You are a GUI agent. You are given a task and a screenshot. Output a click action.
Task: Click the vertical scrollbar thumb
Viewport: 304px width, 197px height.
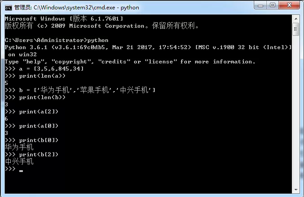[x=295, y=29]
